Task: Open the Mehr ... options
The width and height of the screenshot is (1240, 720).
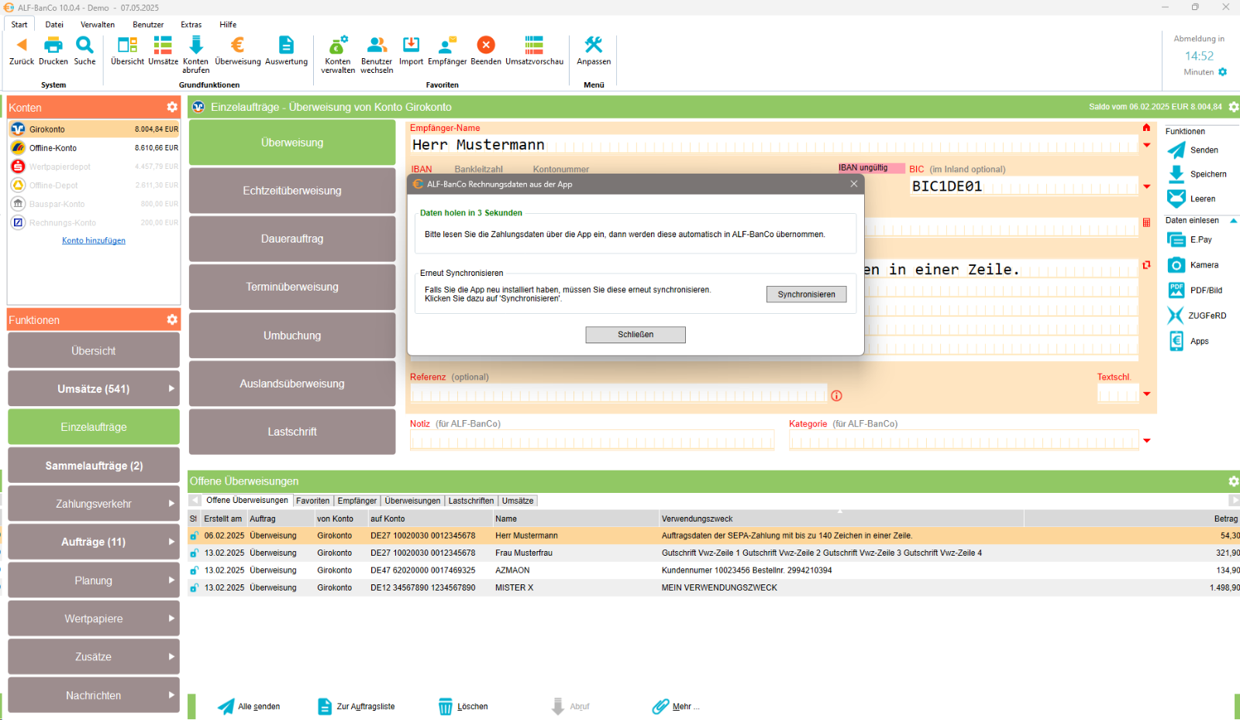Action: (x=676, y=706)
